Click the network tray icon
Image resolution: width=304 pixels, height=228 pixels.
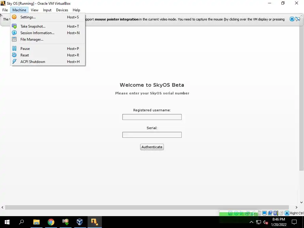[259, 222]
